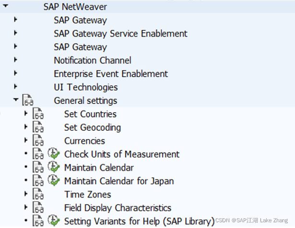Open documentation icon for General settings
The image size is (295, 228).
(x=28, y=100)
